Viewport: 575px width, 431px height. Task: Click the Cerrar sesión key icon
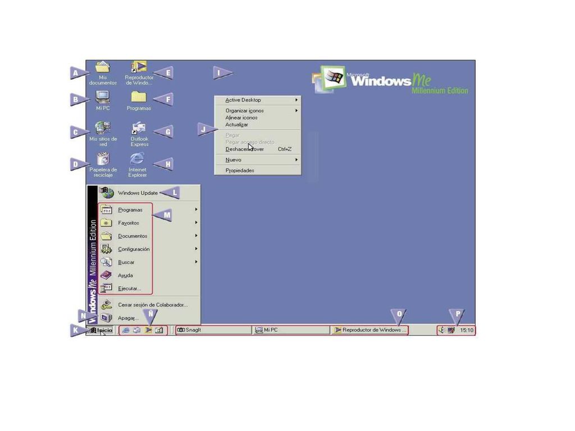point(106,305)
